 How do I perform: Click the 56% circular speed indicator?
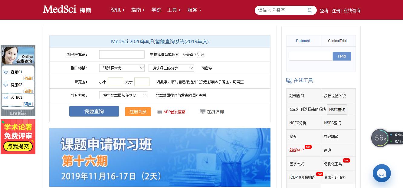click(x=380, y=138)
